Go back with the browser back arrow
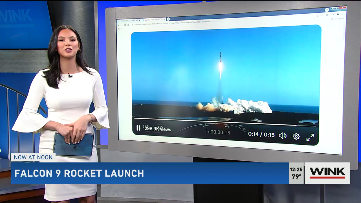This screenshot has width=361, height=203. [x=119, y=25]
